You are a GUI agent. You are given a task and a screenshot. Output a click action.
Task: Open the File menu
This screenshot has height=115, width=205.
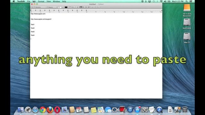tap(29, 1)
